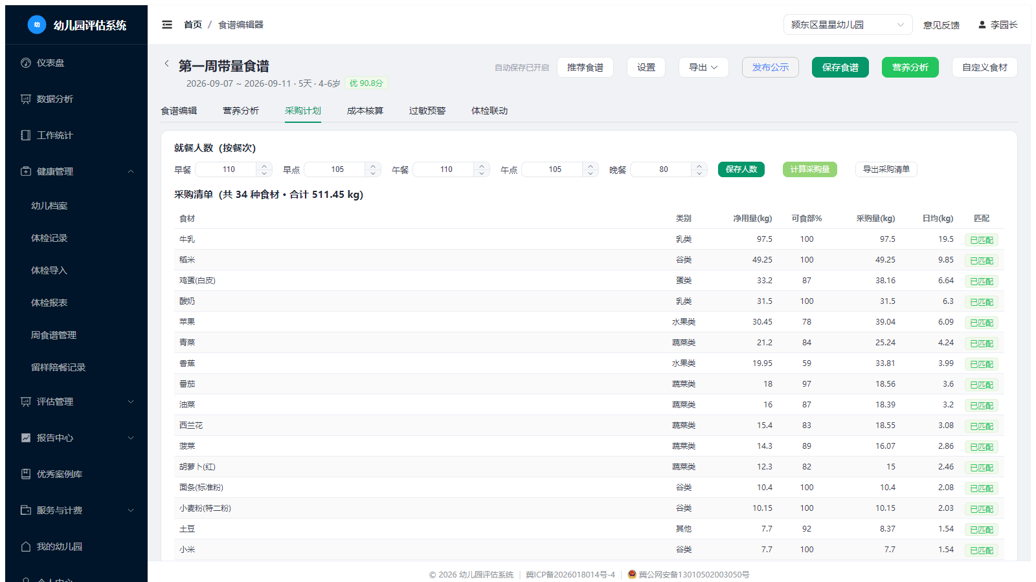Click the 已匹配 tag in the 牛乳 row
The width and height of the screenshot is (1036, 582).
982,240
